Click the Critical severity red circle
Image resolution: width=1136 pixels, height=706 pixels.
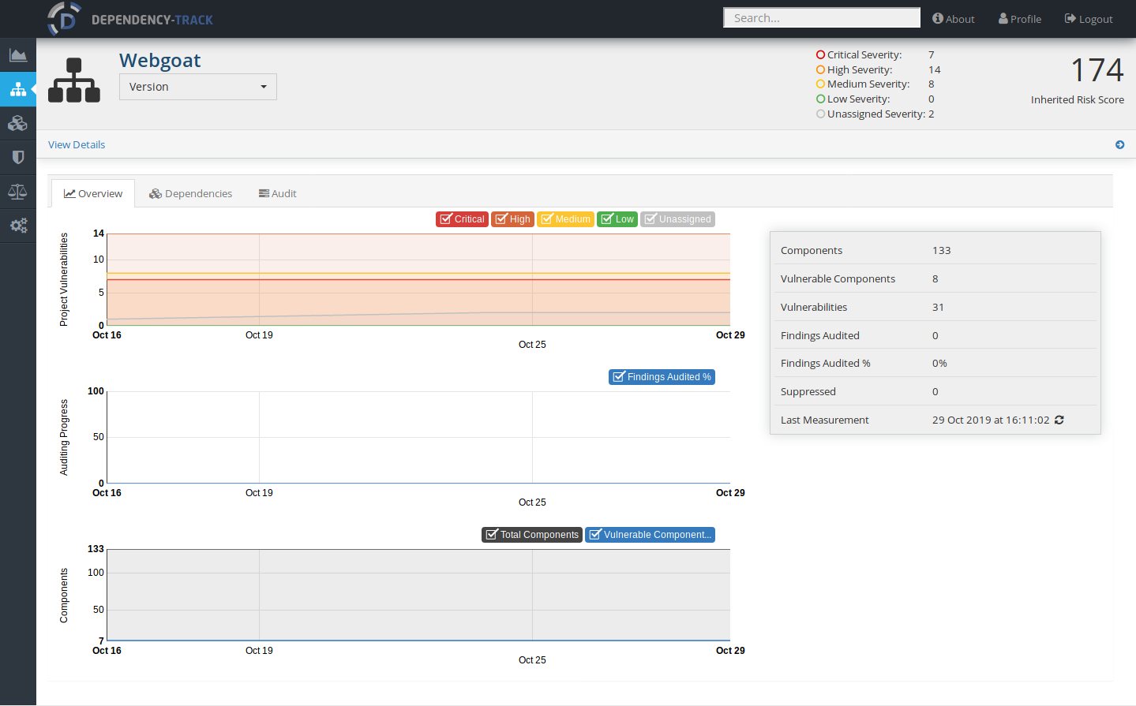(x=821, y=55)
